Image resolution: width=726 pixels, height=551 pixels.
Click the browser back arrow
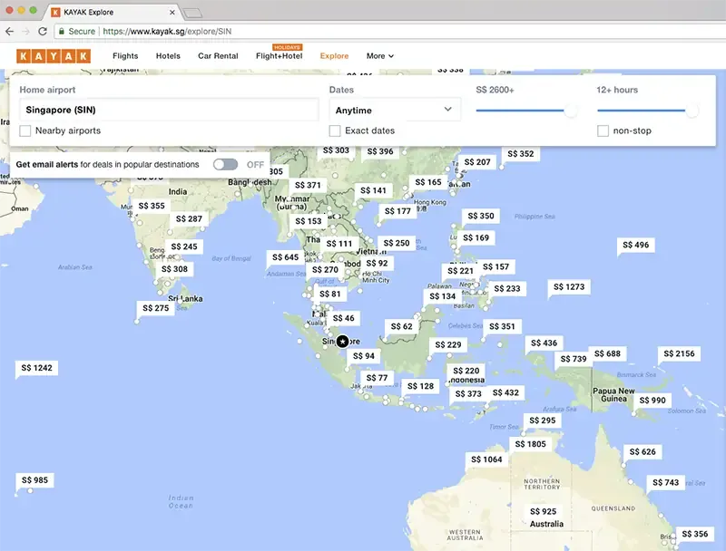pos(9,31)
